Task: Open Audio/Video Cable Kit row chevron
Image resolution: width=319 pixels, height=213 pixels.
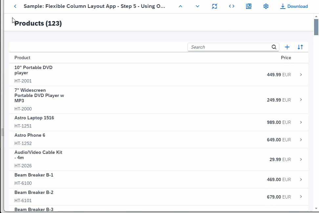Action: click(301, 159)
